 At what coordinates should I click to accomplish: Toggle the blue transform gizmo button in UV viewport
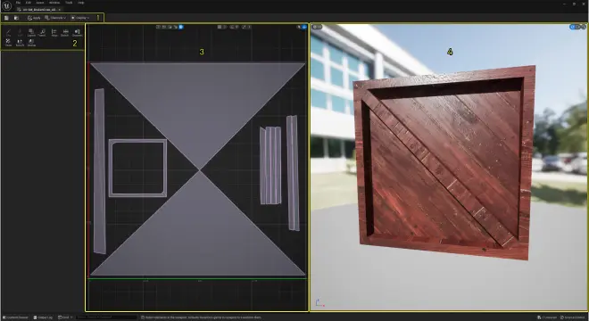[x=304, y=27]
